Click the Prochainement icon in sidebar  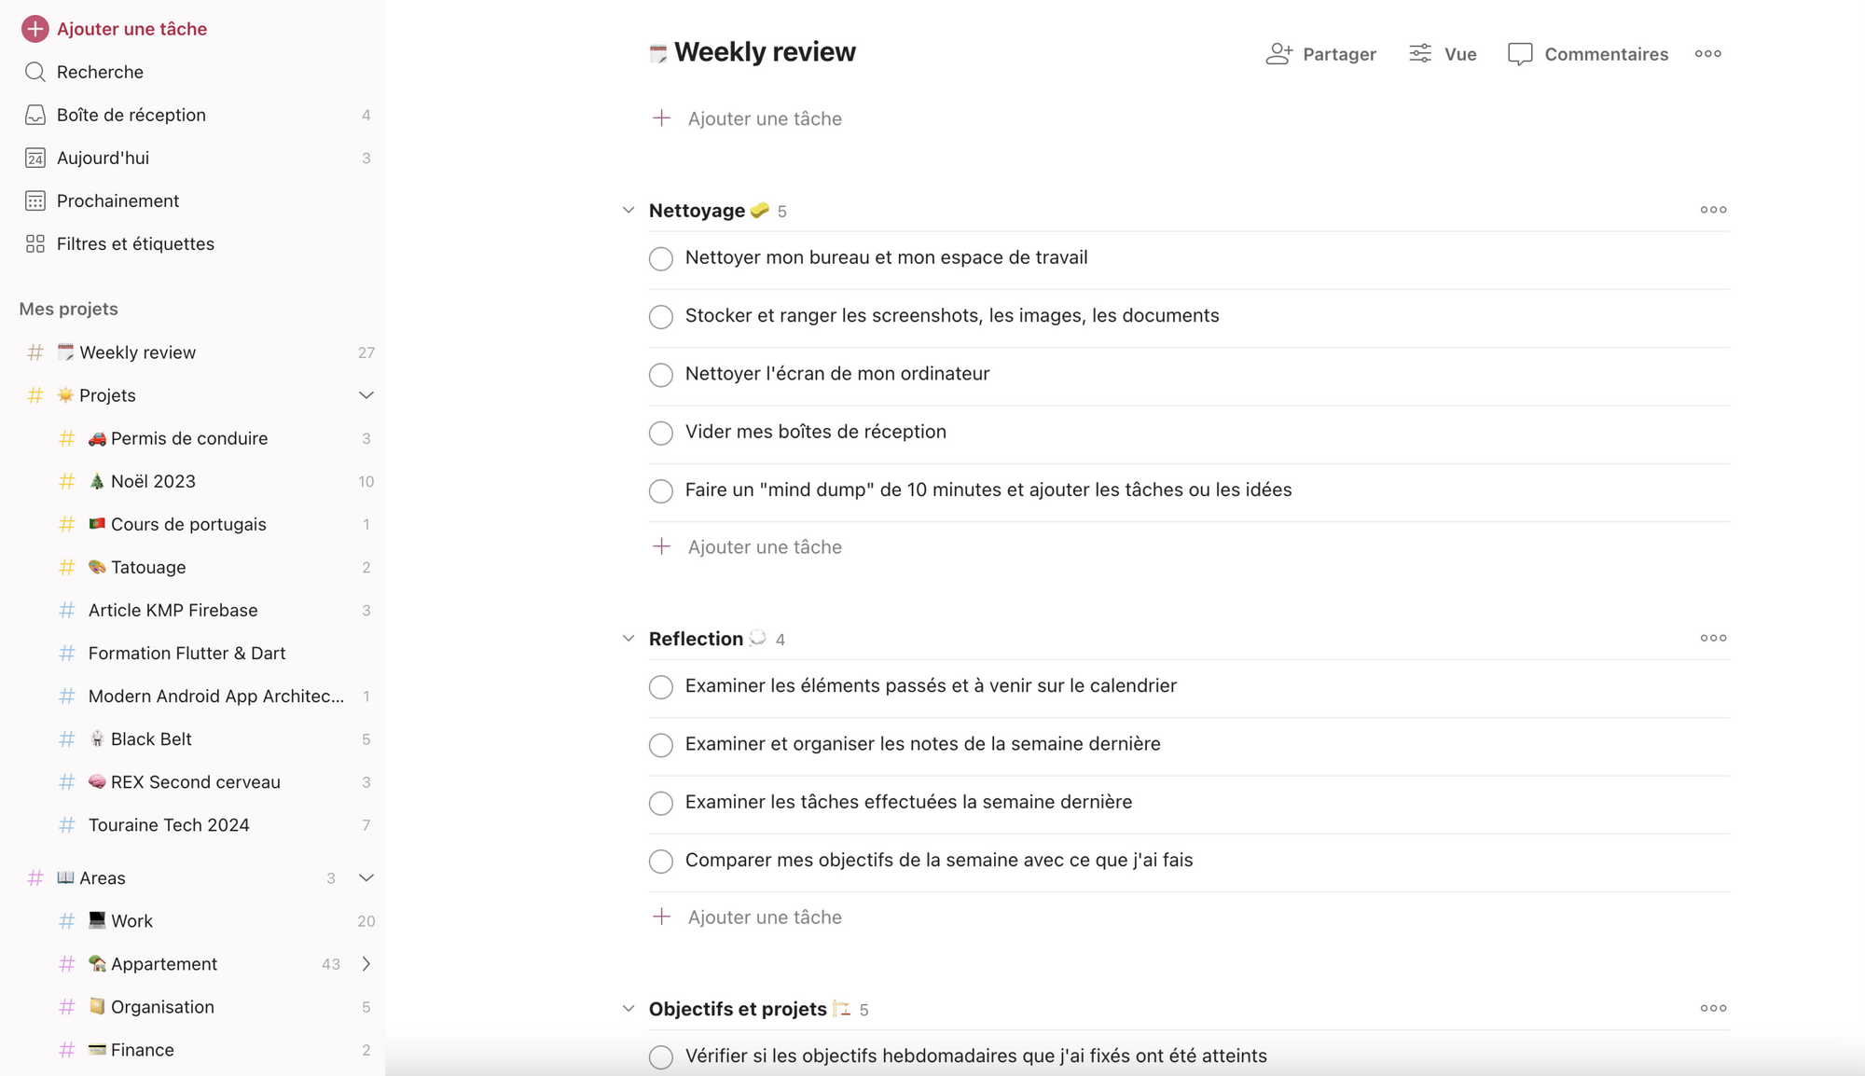coord(35,200)
